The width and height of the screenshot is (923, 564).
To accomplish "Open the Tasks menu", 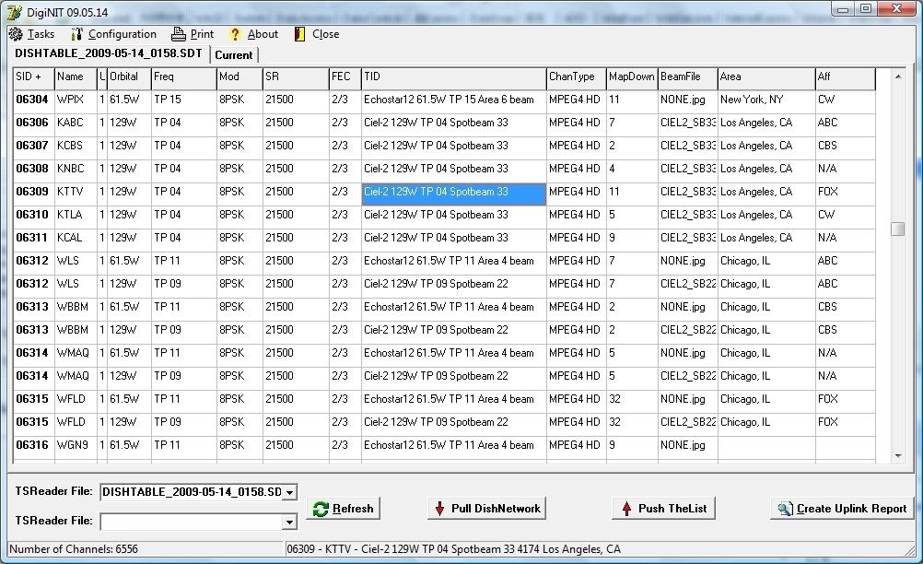I will click(x=41, y=34).
